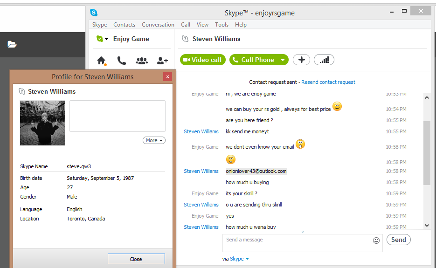Image resolution: width=436 pixels, height=268 pixels.
Task: Click Steven Williams name beside 'kk send me moneyt'
Action: (201, 131)
